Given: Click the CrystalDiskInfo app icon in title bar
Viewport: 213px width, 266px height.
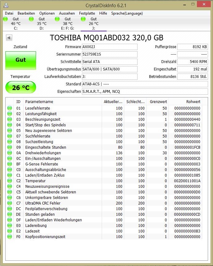Looking at the screenshot, I should 6,5.
